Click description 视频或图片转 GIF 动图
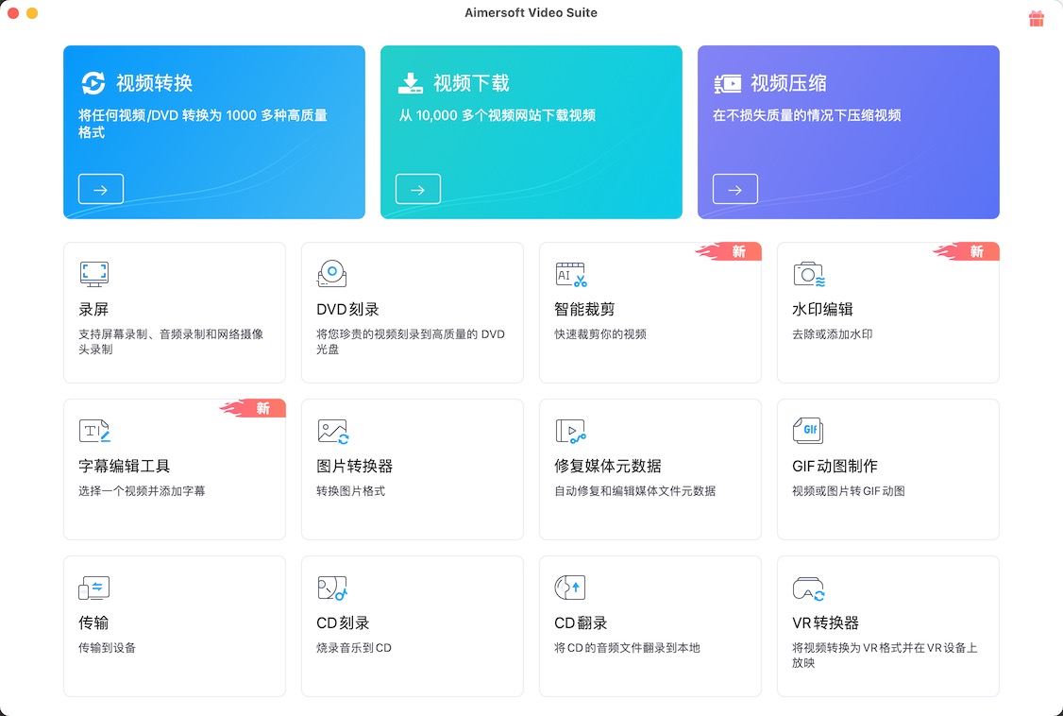The image size is (1063, 716). click(849, 491)
